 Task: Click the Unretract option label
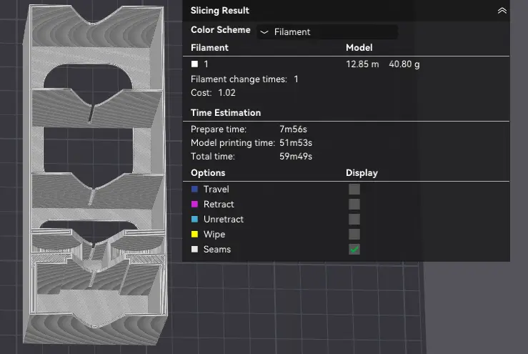(223, 219)
